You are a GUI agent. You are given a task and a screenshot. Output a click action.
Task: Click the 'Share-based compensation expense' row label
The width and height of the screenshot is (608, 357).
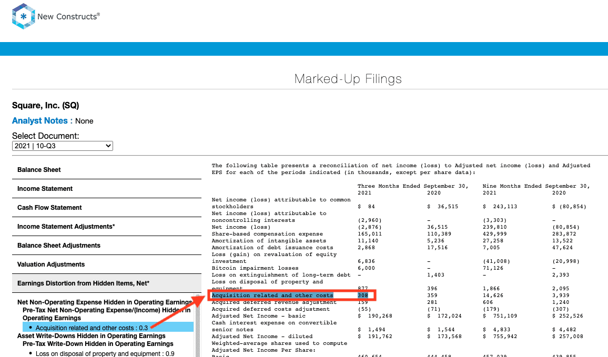[267, 234]
